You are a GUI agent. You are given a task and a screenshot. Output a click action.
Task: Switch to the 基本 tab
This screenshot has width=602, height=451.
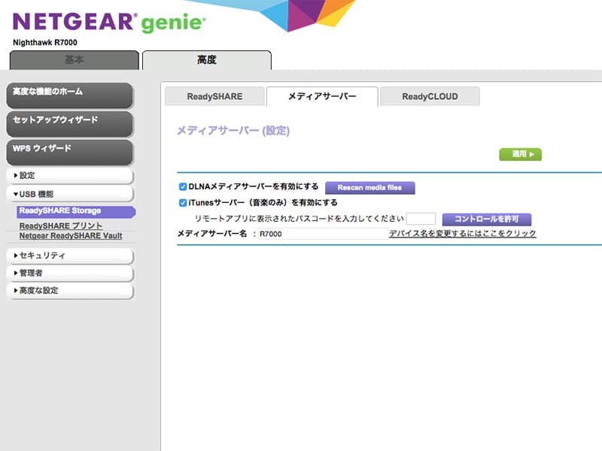click(74, 60)
